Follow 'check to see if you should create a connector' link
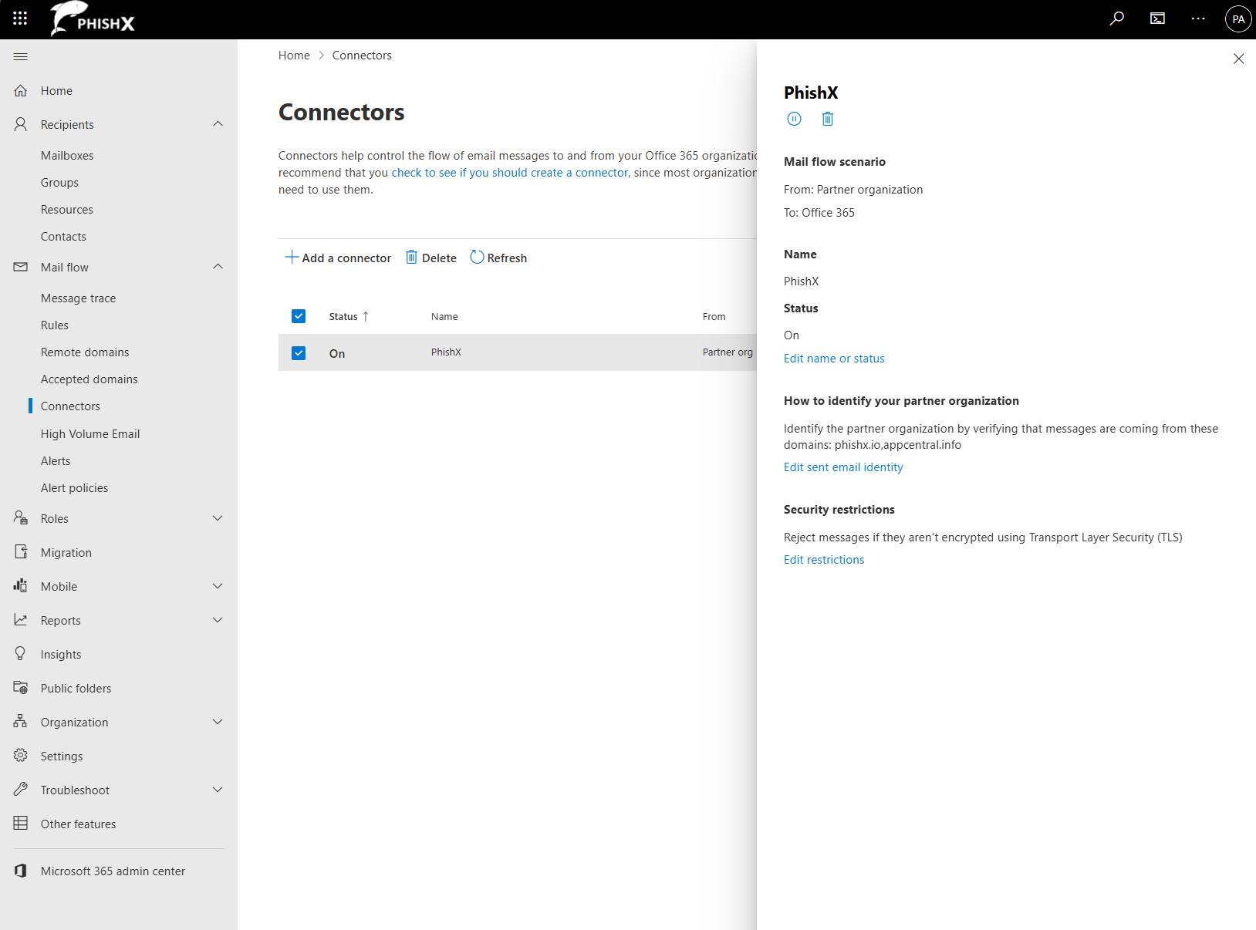Screen dimensions: 1256x930 click(x=509, y=172)
